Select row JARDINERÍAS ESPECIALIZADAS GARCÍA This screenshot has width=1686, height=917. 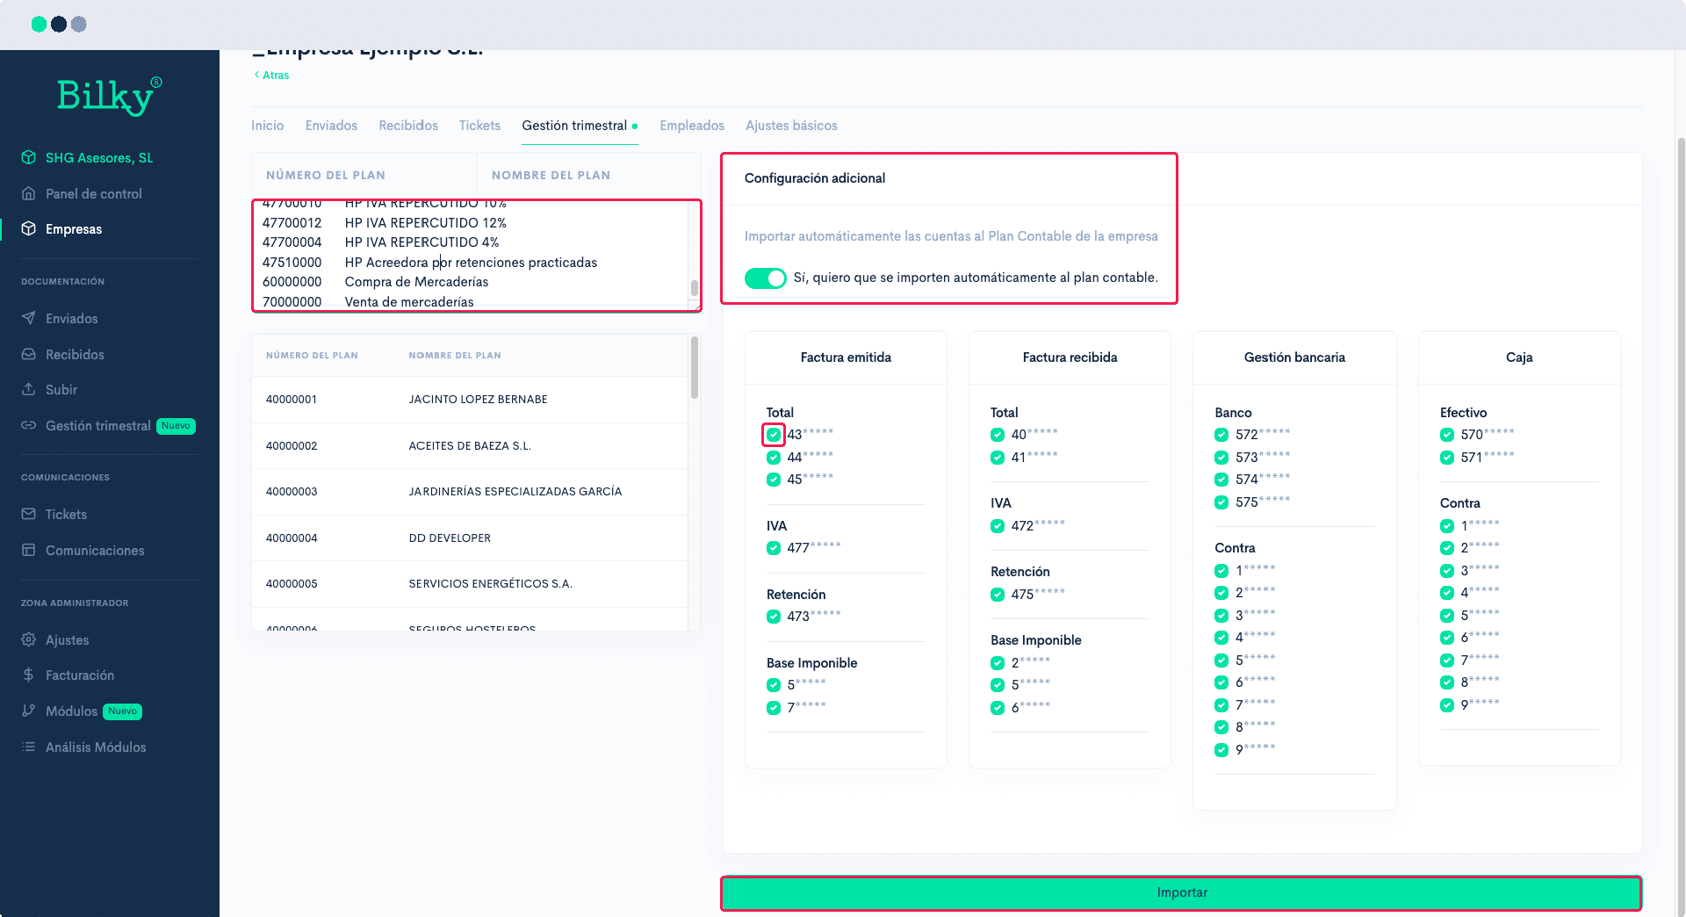click(x=470, y=492)
